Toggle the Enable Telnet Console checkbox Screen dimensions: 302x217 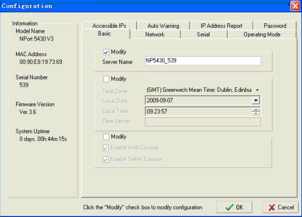105,160
